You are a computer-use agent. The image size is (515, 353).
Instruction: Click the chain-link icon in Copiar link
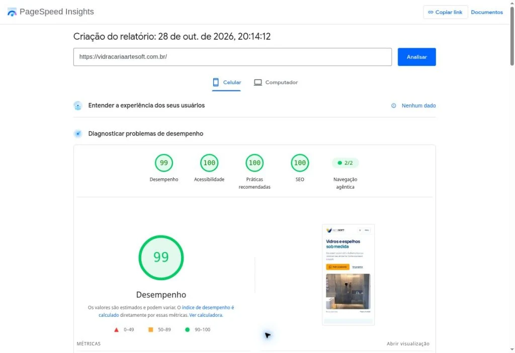pyautogui.click(x=431, y=12)
